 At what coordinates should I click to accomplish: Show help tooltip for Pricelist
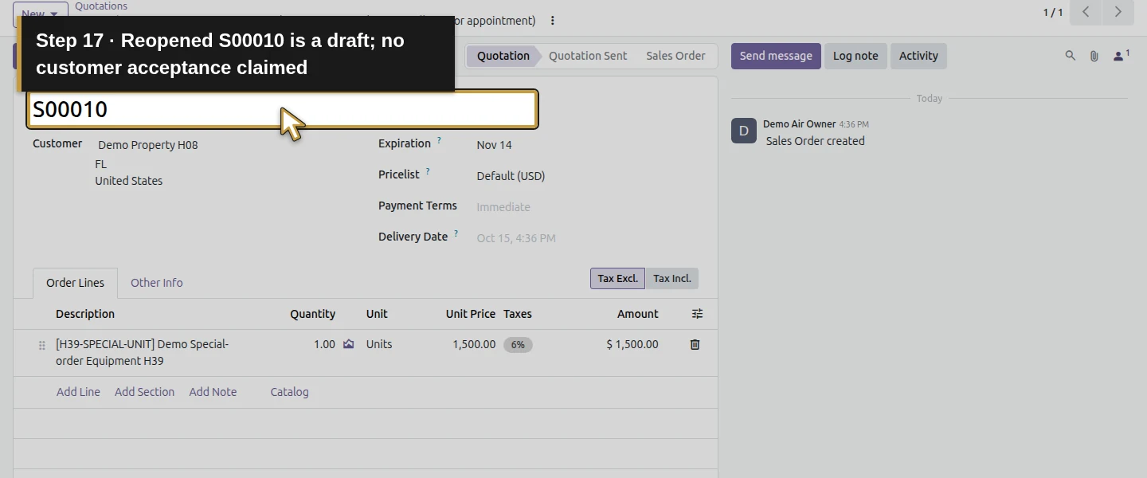(x=428, y=171)
